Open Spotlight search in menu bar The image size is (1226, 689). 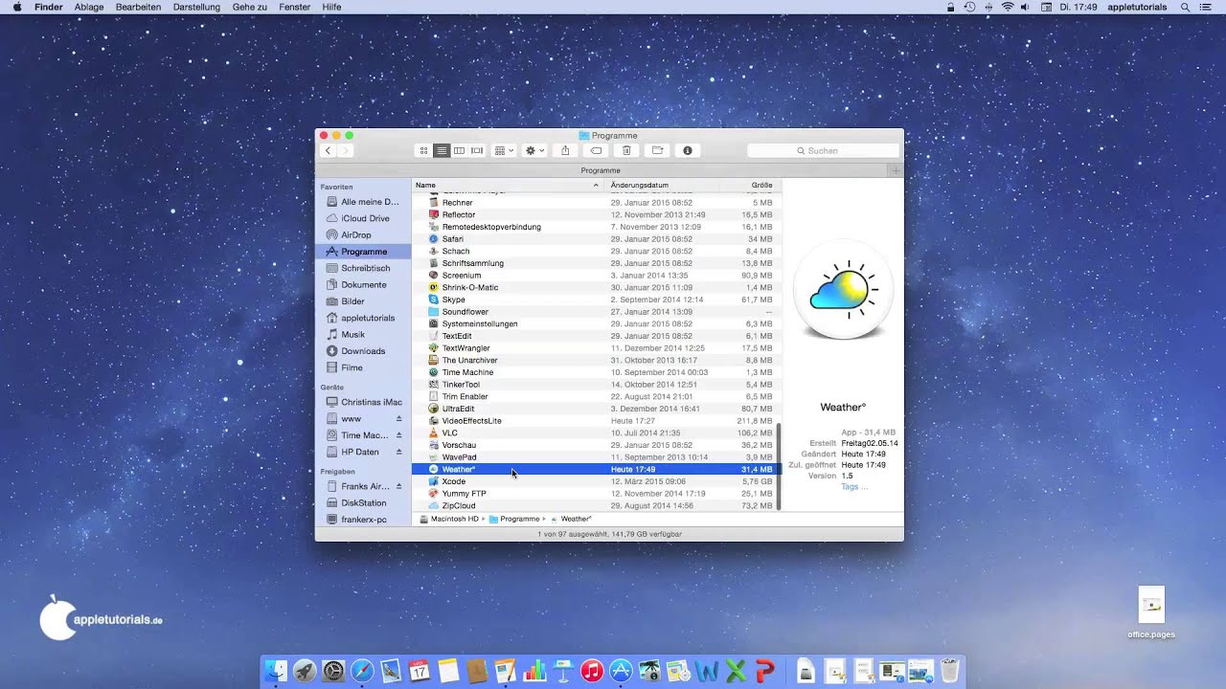(1185, 7)
